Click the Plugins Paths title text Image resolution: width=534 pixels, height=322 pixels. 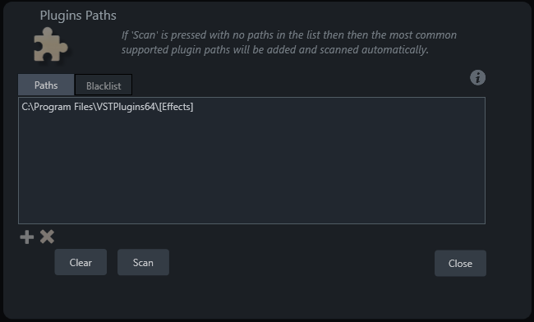[78, 16]
